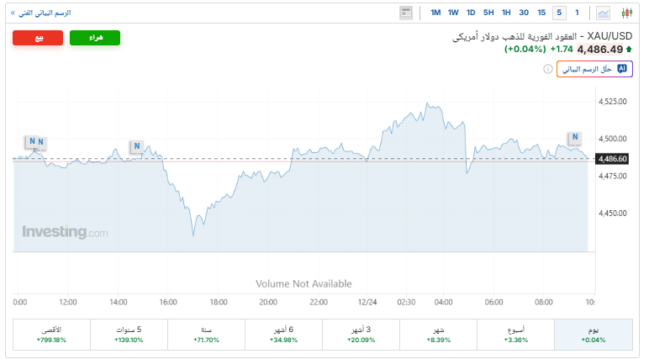Screen dimensions: 649x359
Task: Show the week period tab أسبوع
Action: coord(515,335)
